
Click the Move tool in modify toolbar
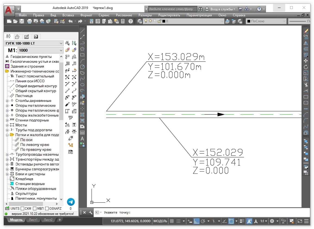tap(306, 61)
